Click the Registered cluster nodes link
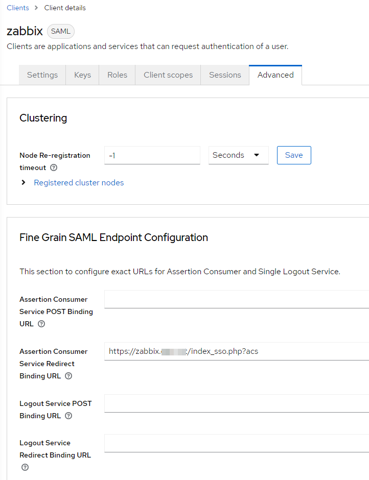The height and width of the screenshot is (480, 369). [x=79, y=182]
